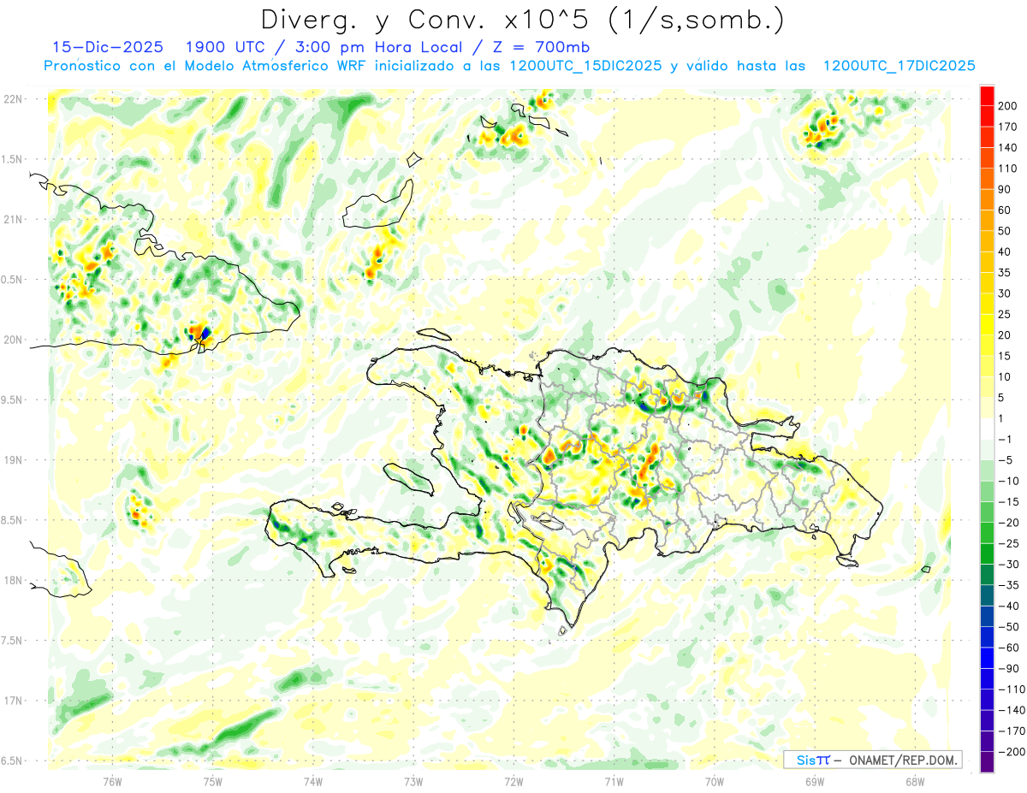Image resolution: width=1027 pixels, height=793 pixels.
Task: Click the positive '60' color scale label
Action: click(x=1006, y=210)
